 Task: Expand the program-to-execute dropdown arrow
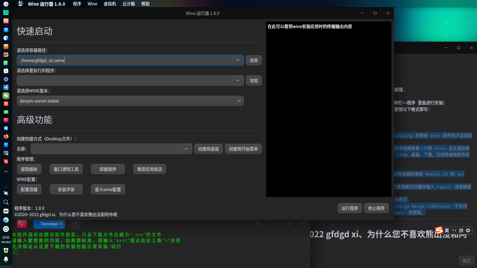pyautogui.click(x=238, y=80)
